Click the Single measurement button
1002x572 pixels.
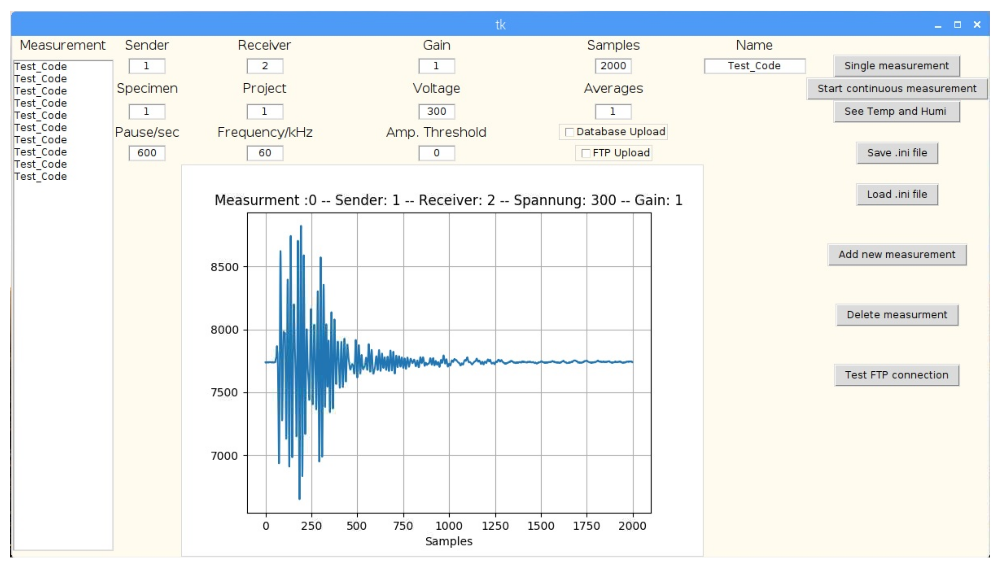896,66
